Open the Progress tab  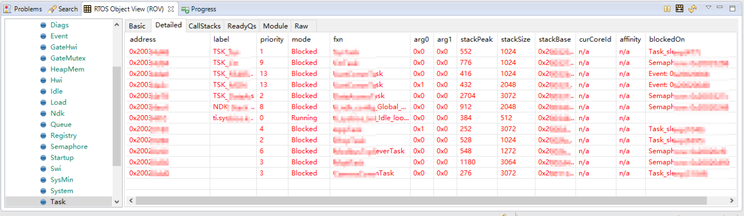pos(199,9)
